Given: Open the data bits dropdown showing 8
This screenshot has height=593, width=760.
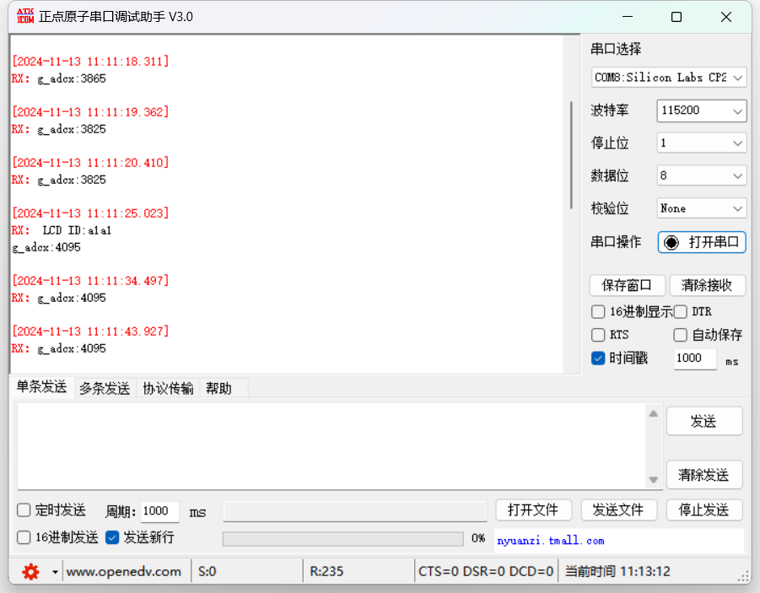Looking at the screenshot, I should [x=701, y=175].
